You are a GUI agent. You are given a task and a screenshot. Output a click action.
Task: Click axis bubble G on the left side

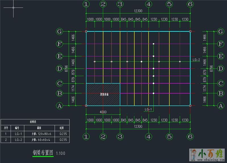click(x=59, y=31)
